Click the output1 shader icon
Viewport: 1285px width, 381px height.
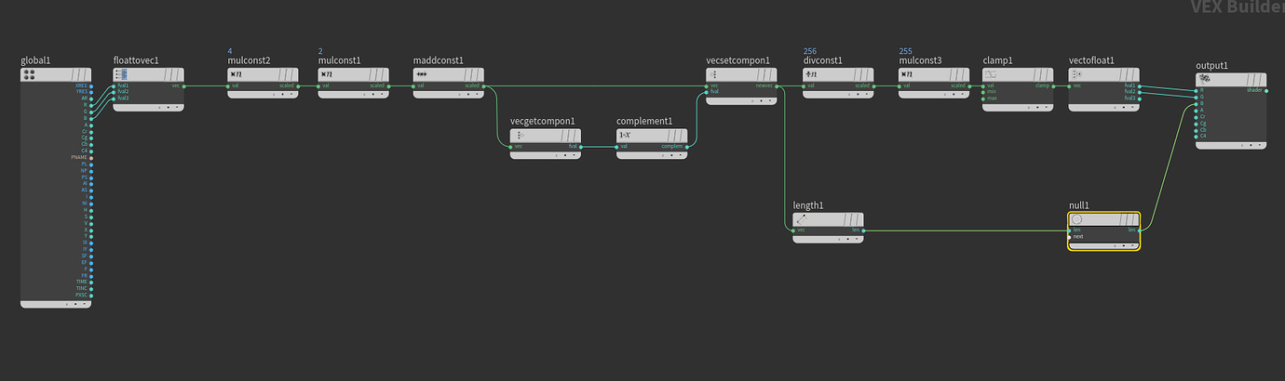click(1205, 80)
